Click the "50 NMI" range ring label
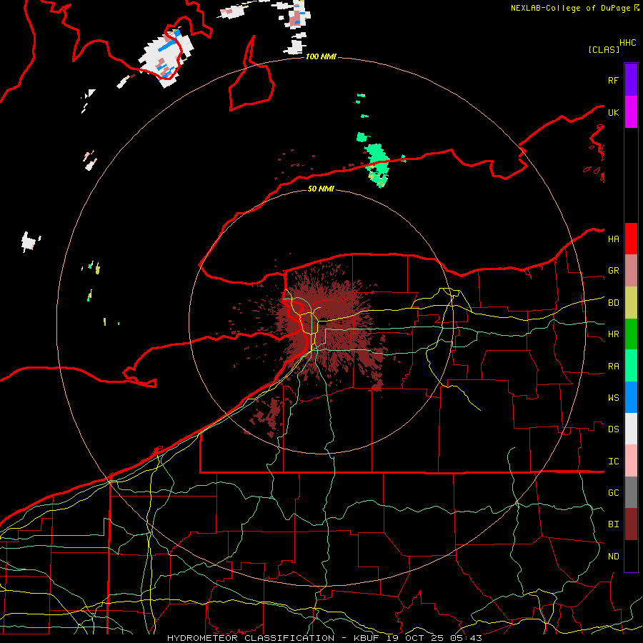643x643 pixels. tap(321, 189)
